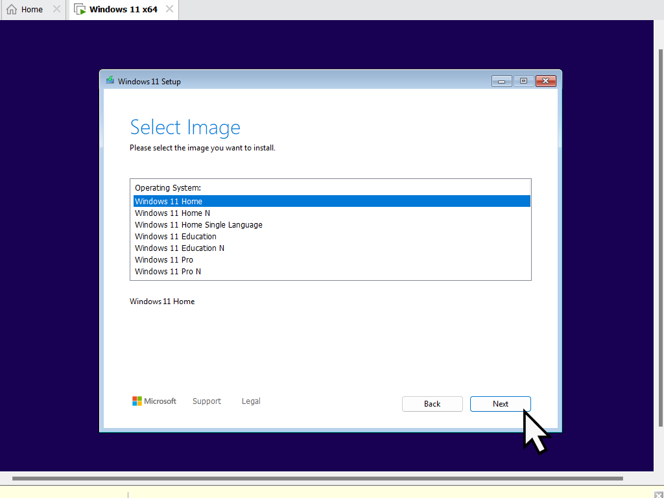664x498 pixels.
Task: Switch to the Home tab
Action: 26,10
